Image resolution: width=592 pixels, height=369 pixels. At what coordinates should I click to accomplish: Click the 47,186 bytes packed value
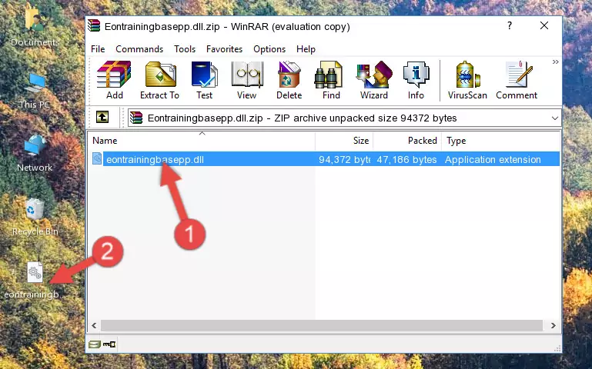406,159
